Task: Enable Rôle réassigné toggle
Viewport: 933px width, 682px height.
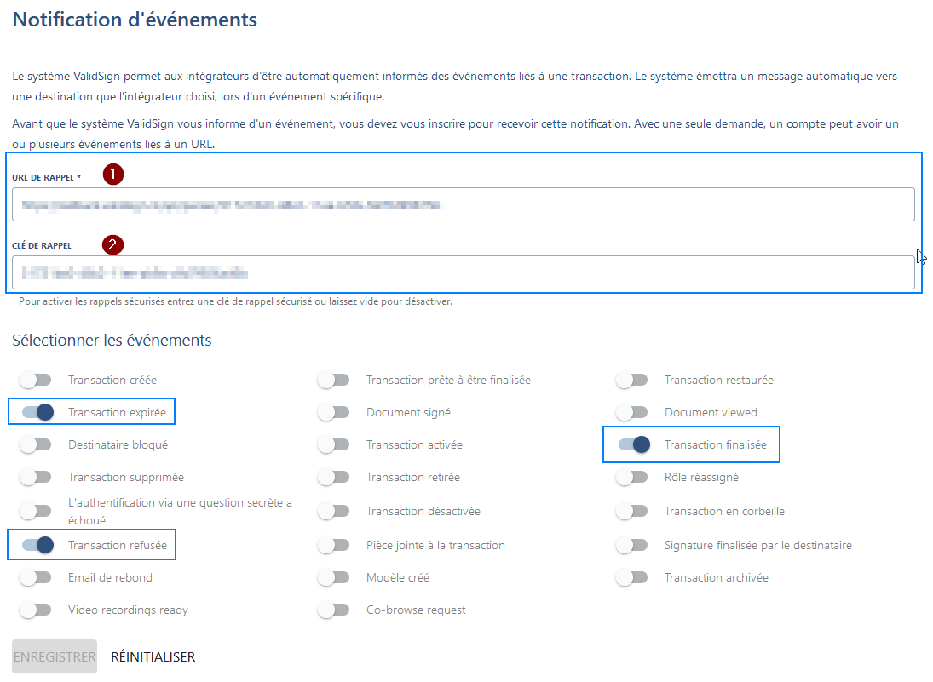Action: tap(632, 477)
